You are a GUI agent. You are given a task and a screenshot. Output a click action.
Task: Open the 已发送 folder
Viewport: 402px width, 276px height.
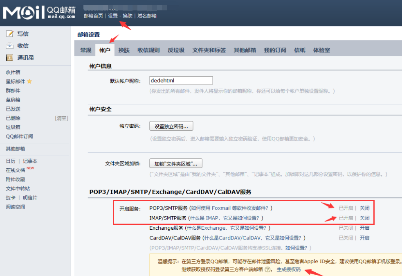13,109
